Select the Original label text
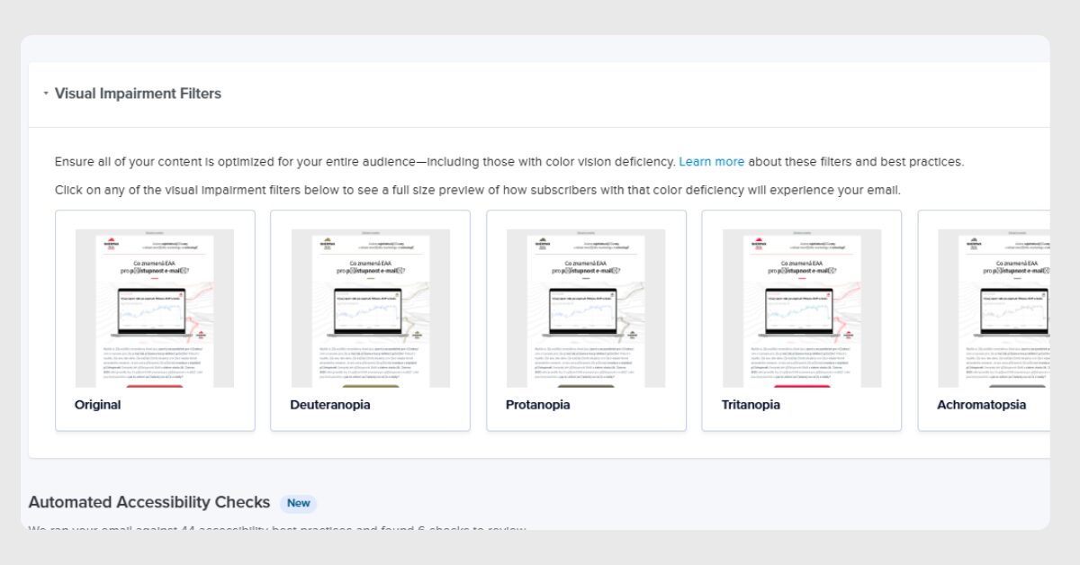The width and height of the screenshot is (1080, 565). pos(97,405)
